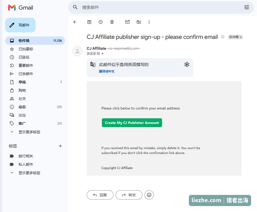Open 已发邮件 sent folder
Viewport: 257px width, 212px height.
pos(35,74)
